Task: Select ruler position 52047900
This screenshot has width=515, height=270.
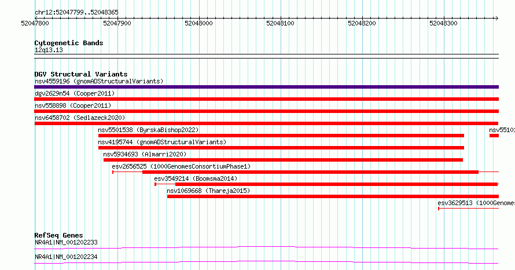Action: click(x=117, y=23)
